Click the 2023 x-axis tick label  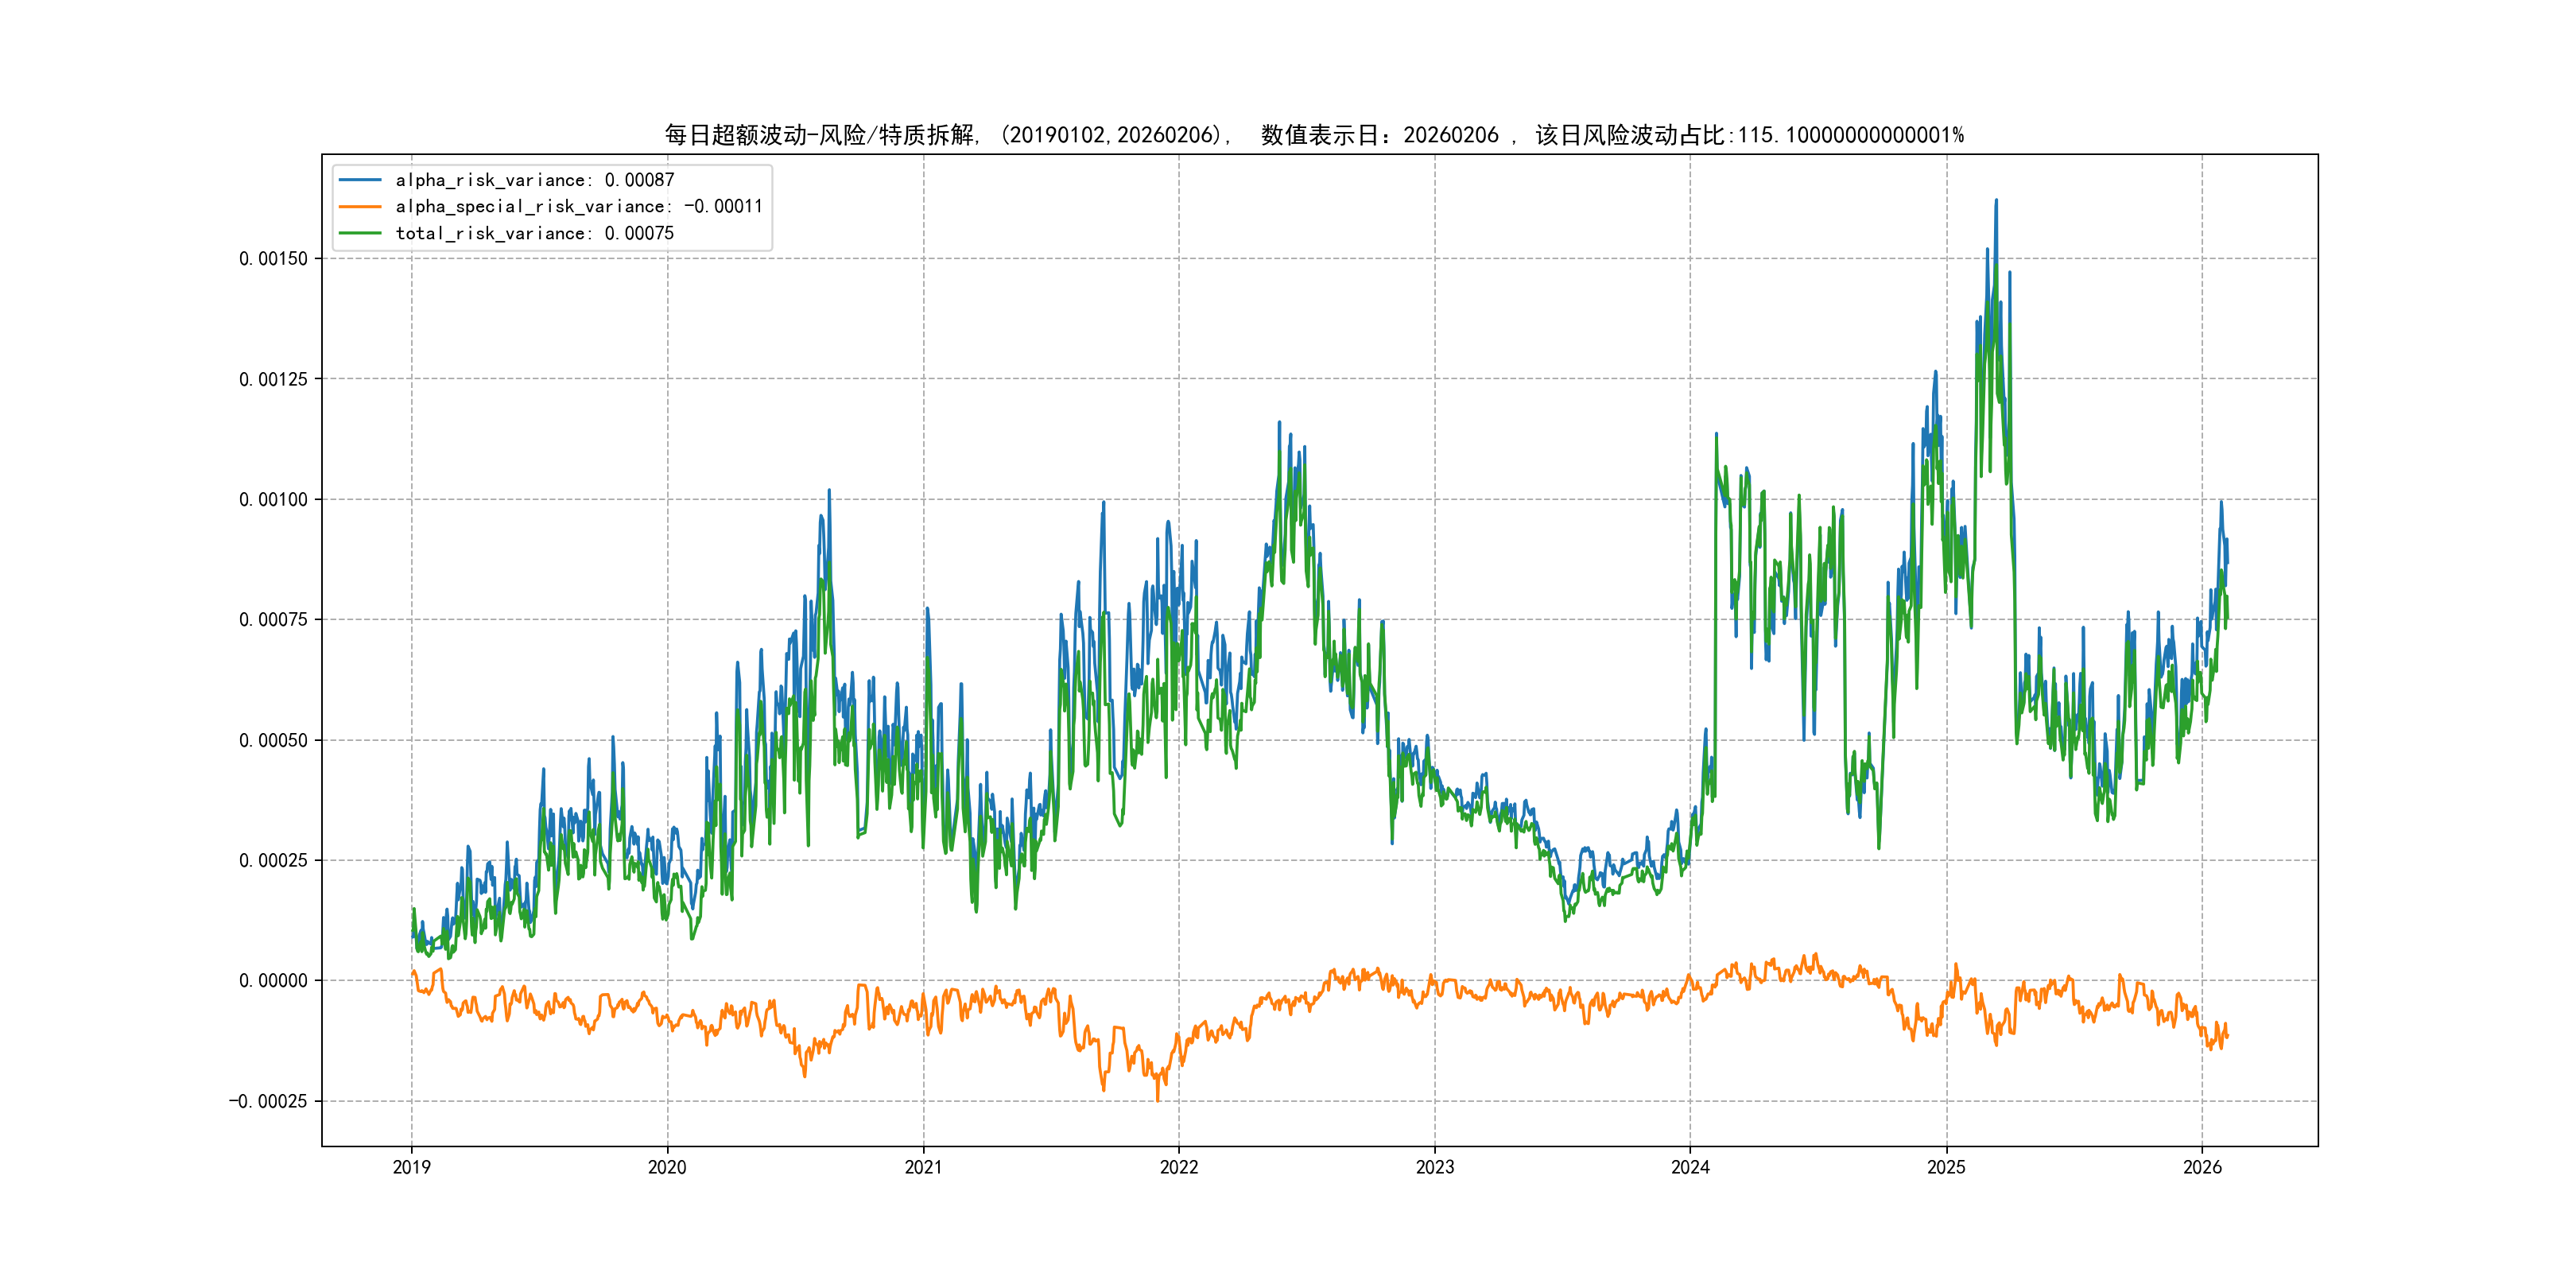(1435, 1167)
